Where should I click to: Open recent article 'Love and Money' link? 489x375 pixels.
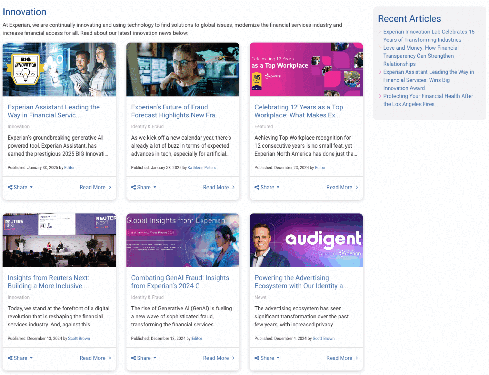[421, 56]
